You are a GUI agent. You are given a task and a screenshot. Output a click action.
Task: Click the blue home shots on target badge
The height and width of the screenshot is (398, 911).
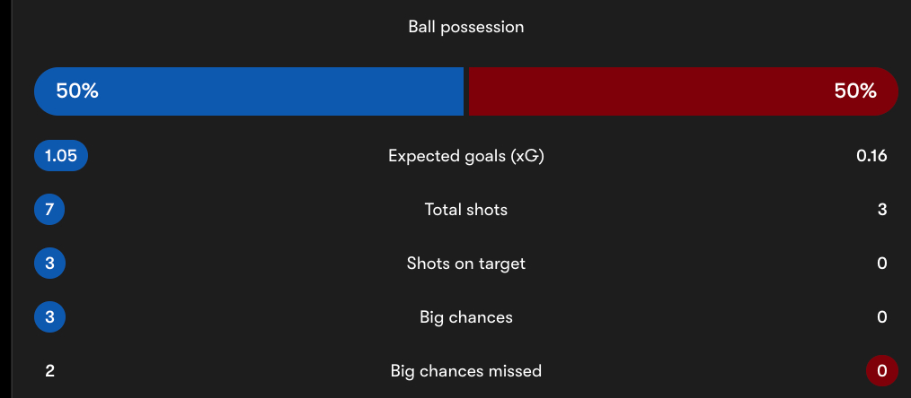[49, 264]
